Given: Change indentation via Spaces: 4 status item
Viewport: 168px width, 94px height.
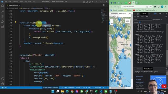Looking at the screenshot, I should click(79, 88).
